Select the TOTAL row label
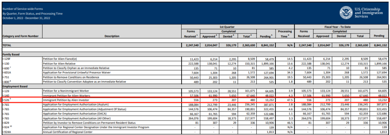Image resolution: width=390 pixels, height=135 pixels. pyautogui.click(x=7, y=45)
